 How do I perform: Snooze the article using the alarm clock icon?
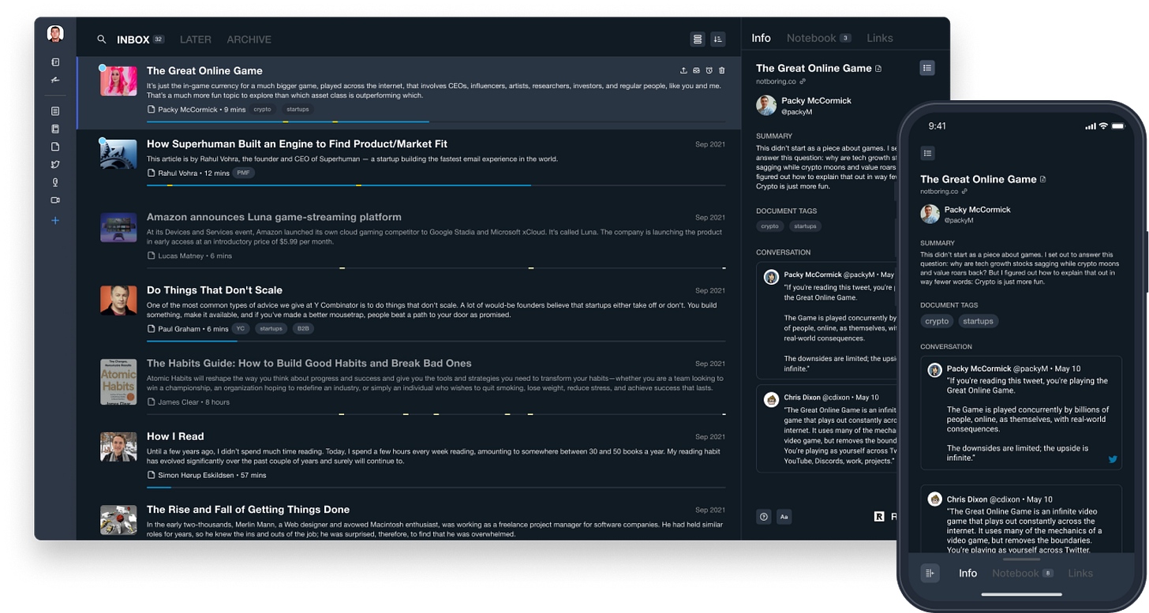709,70
